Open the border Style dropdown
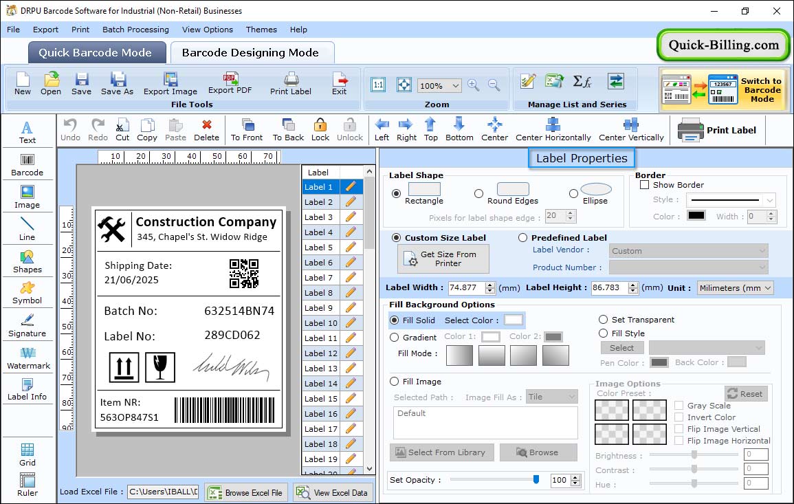This screenshot has height=504, width=794. 731,200
